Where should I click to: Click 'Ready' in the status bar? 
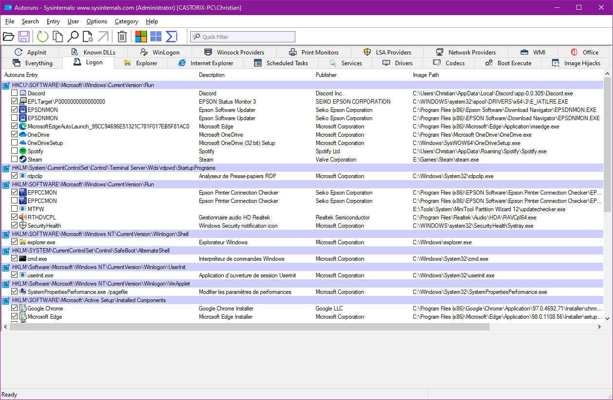9,395
